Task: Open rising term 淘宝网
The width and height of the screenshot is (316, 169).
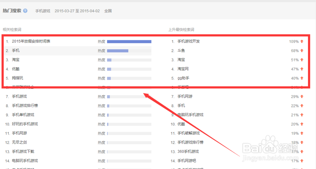Action: pyautogui.click(x=183, y=69)
